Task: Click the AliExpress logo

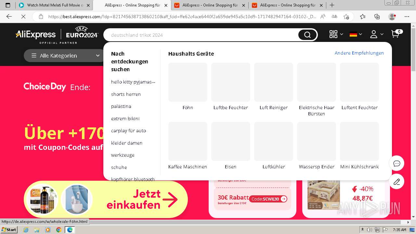Action: [x=36, y=34]
